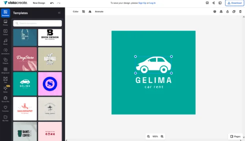
Task: Open the Objects sidebar tab
Action: pyautogui.click(x=6, y=61)
